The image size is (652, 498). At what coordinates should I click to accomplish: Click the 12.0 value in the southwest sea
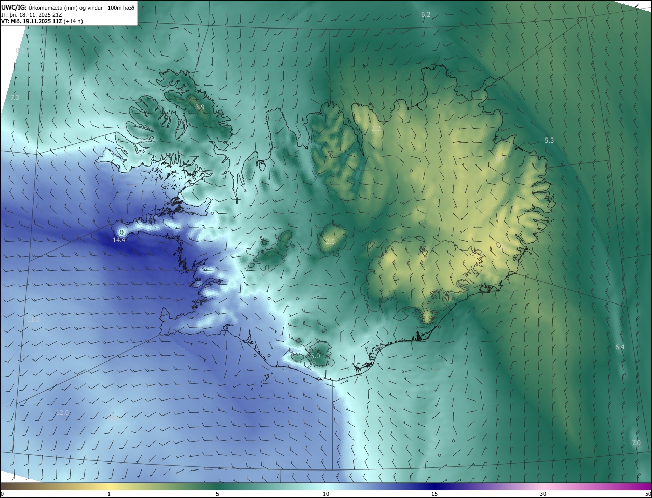[62, 413]
